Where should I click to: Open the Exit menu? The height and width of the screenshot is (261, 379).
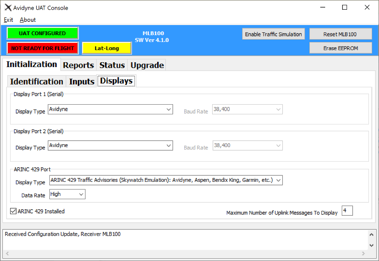coord(9,20)
